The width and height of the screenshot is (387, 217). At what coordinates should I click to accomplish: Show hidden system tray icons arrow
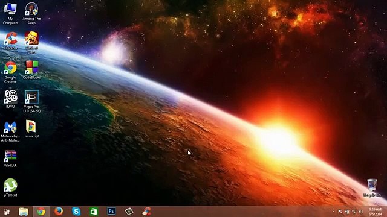pos(333,212)
